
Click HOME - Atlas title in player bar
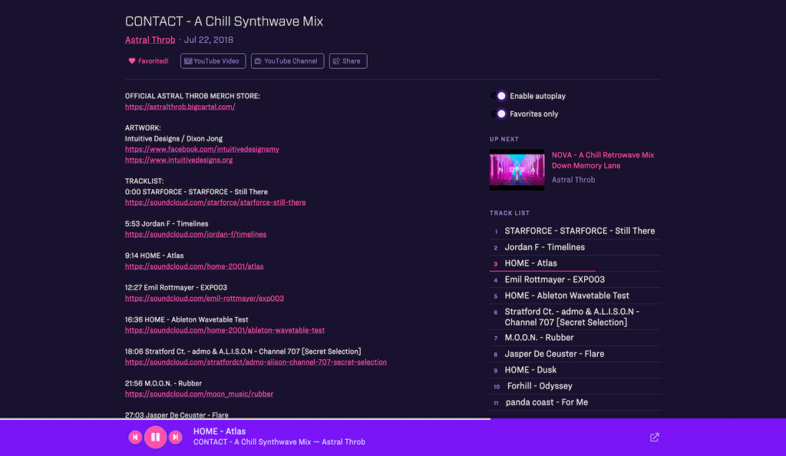coord(220,431)
